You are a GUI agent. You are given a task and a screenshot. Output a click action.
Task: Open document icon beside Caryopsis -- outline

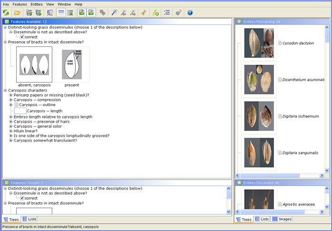[x=17, y=105]
